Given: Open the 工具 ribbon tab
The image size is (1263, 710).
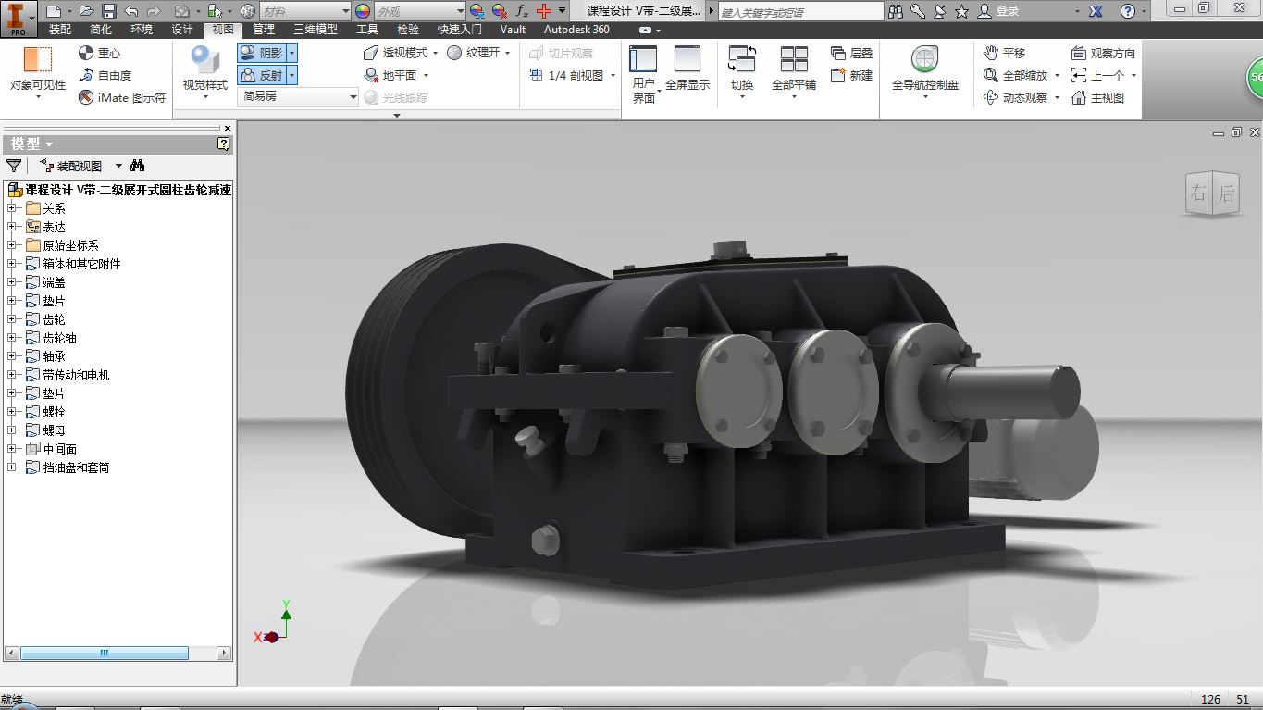Looking at the screenshot, I should click(x=367, y=30).
